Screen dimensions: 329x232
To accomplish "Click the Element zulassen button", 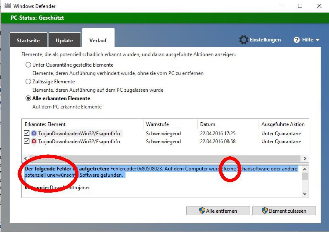I will 284,211.
